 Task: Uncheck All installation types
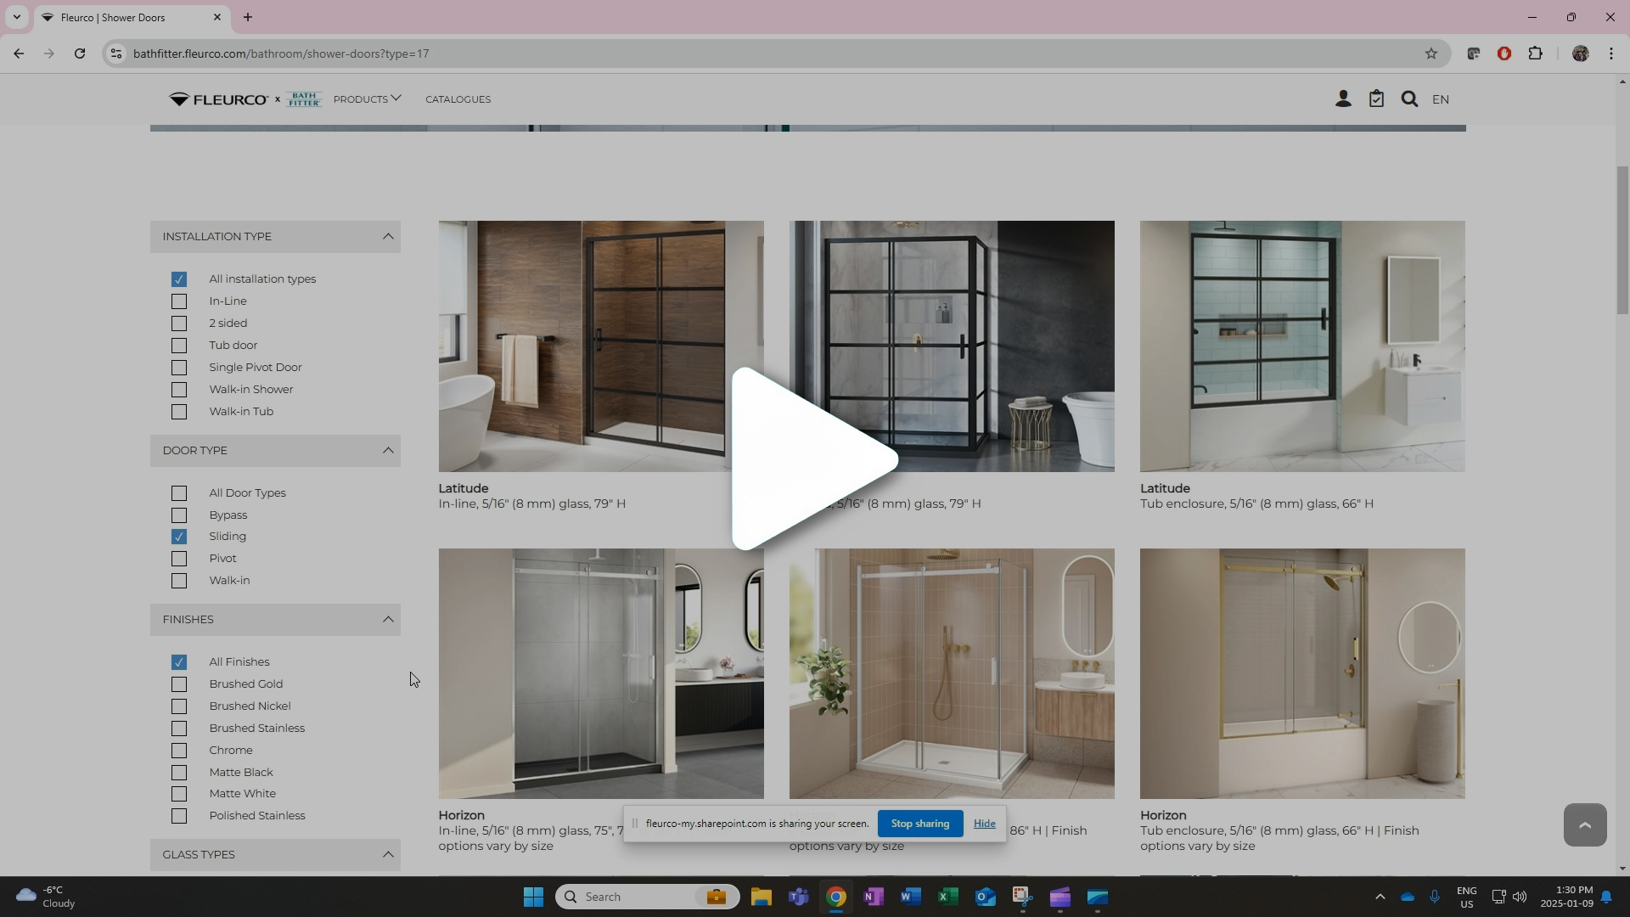pos(178,279)
